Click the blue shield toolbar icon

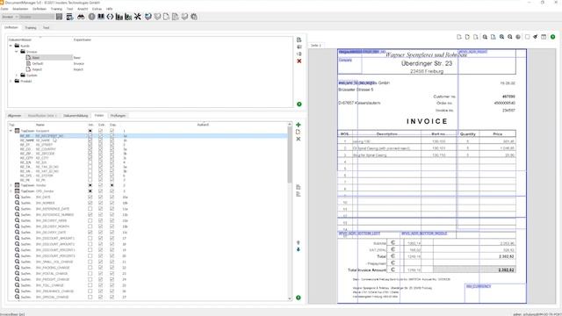[148, 17]
